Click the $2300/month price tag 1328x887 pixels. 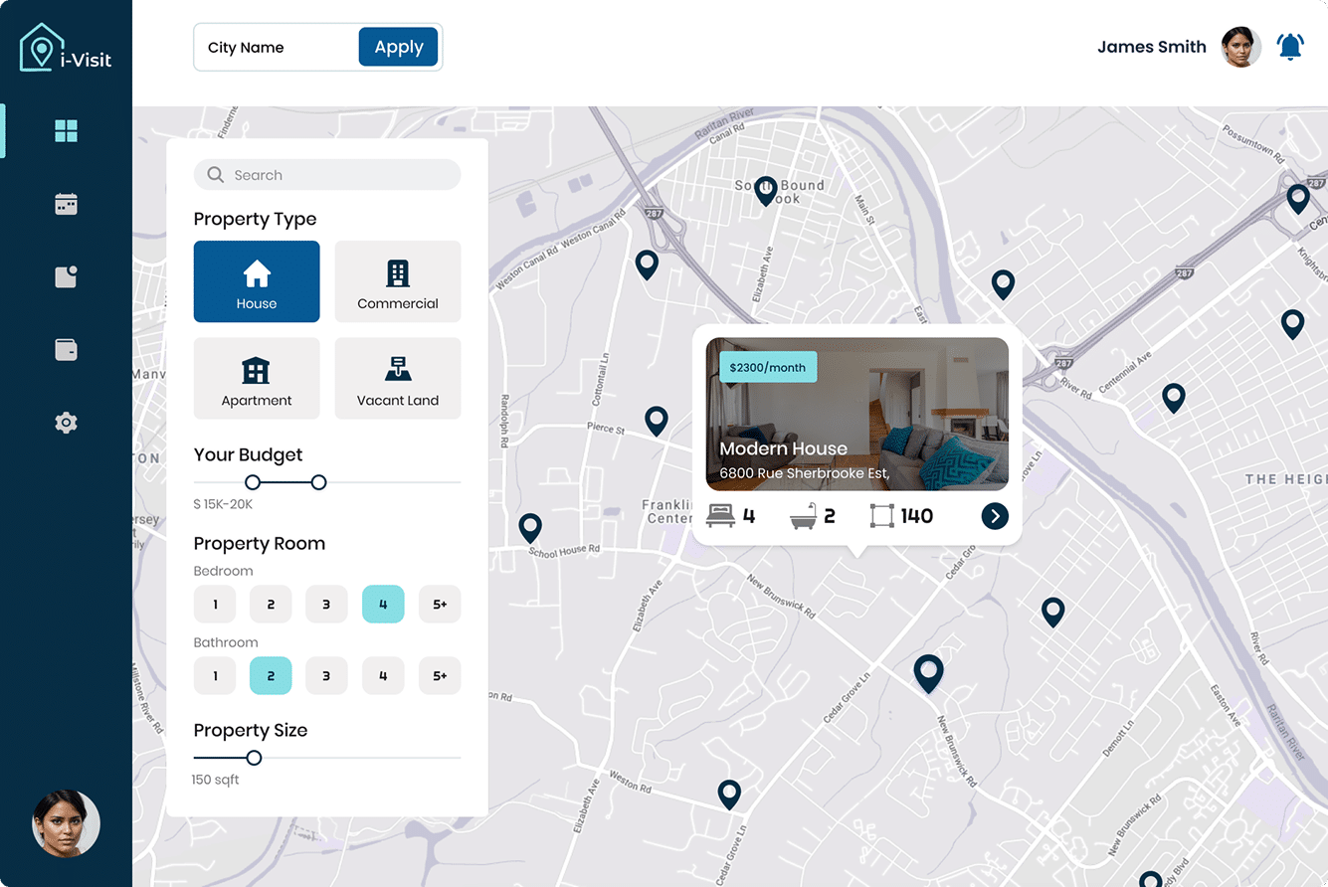click(768, 367)
